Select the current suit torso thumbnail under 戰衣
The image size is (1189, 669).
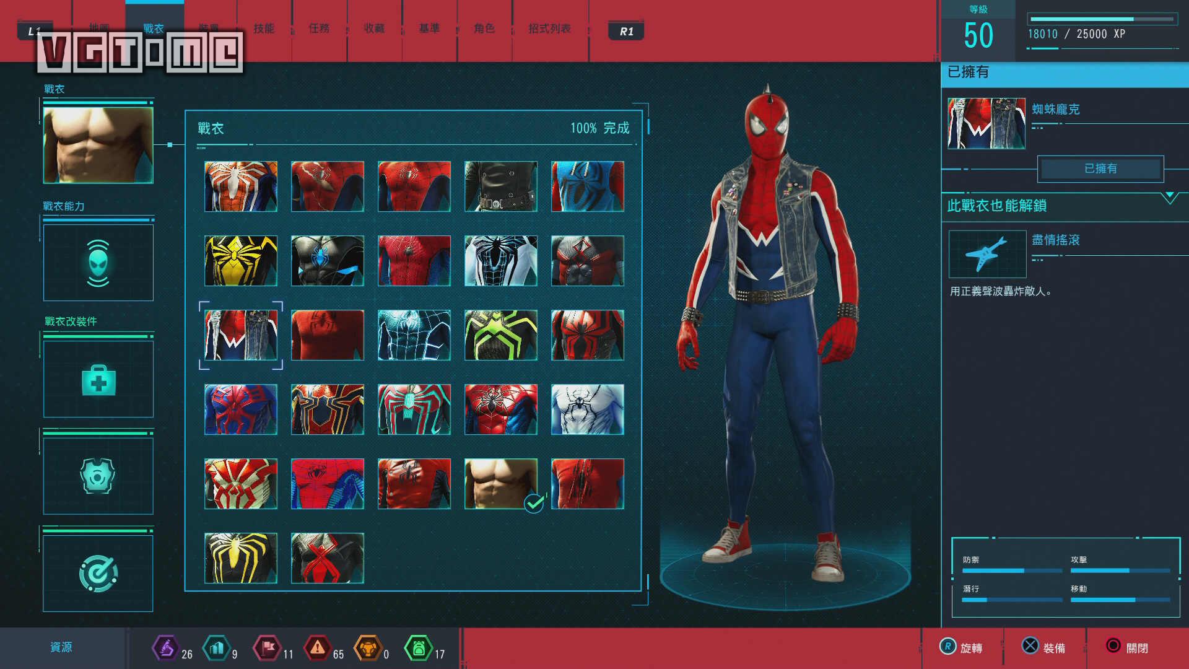pyautogui.click(x=98, y=145)
